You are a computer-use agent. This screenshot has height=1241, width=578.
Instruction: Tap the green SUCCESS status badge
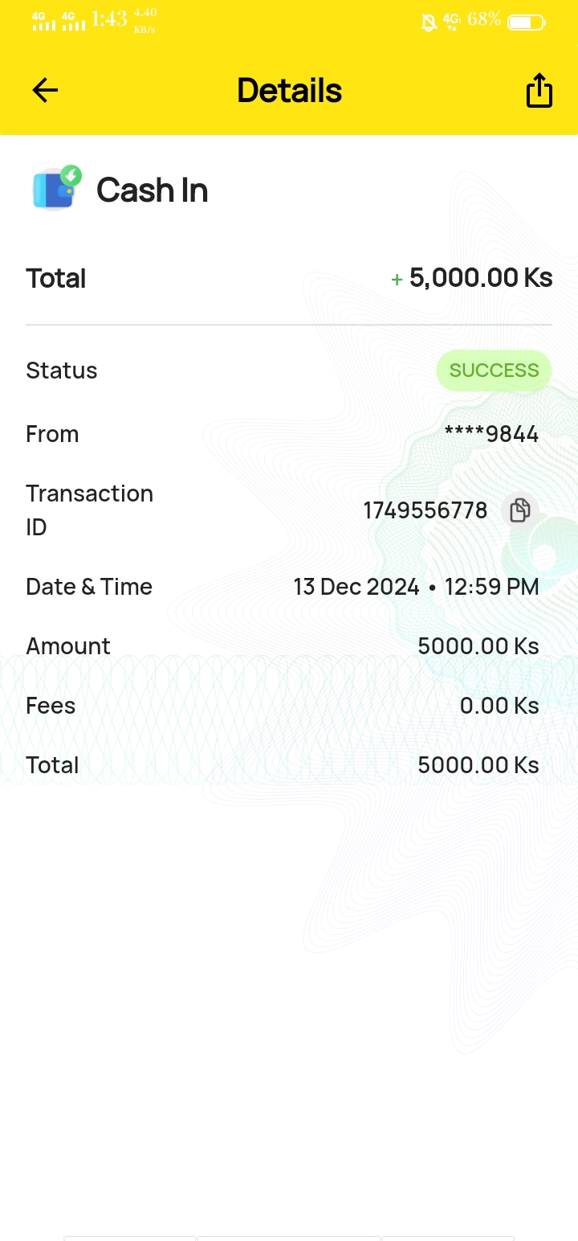pos(494,371)
